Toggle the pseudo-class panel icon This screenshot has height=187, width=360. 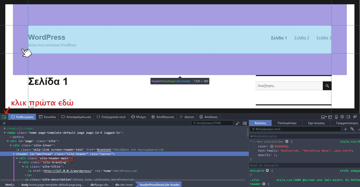click(x=353, y=129)
